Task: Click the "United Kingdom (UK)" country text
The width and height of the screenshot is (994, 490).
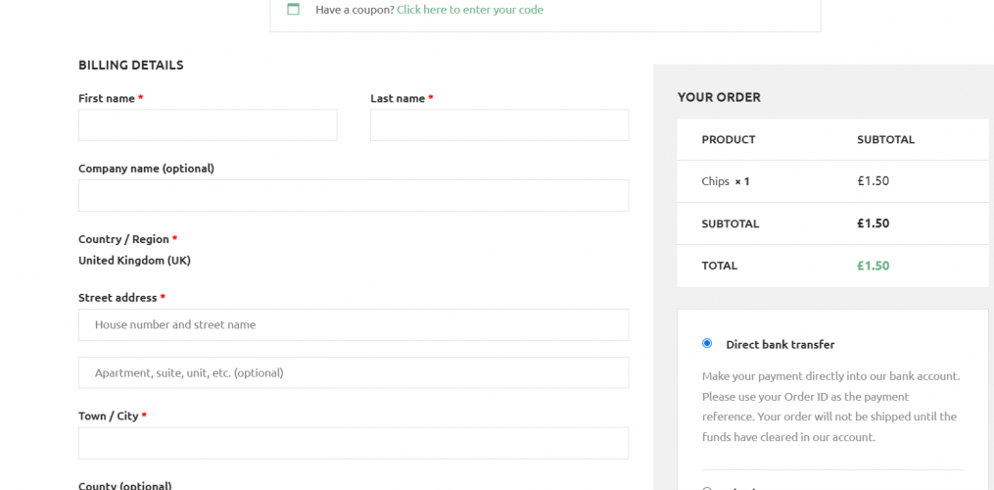Action: click(134, 261)
